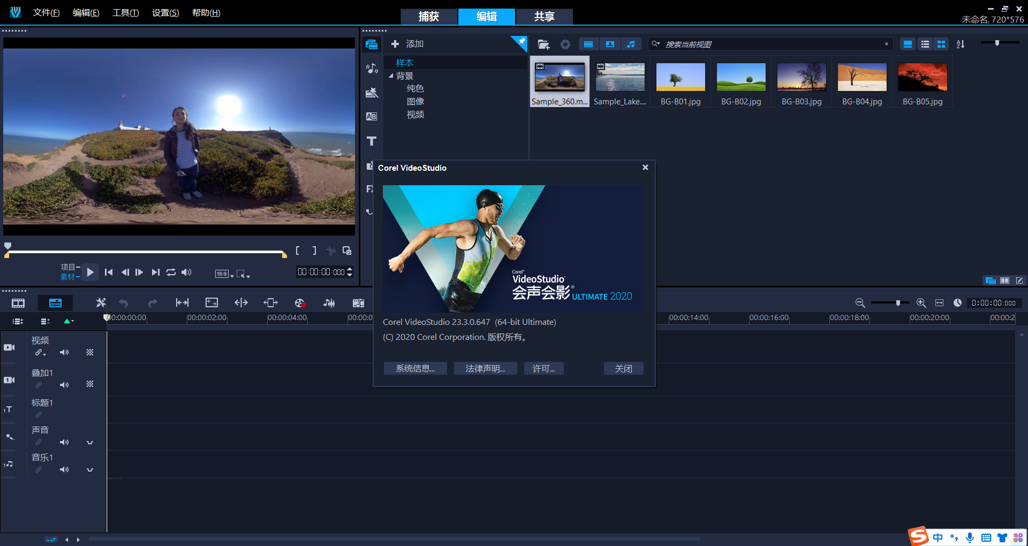Click the library search input field
The image size is (1028, 546).
(x=771, y=44)
